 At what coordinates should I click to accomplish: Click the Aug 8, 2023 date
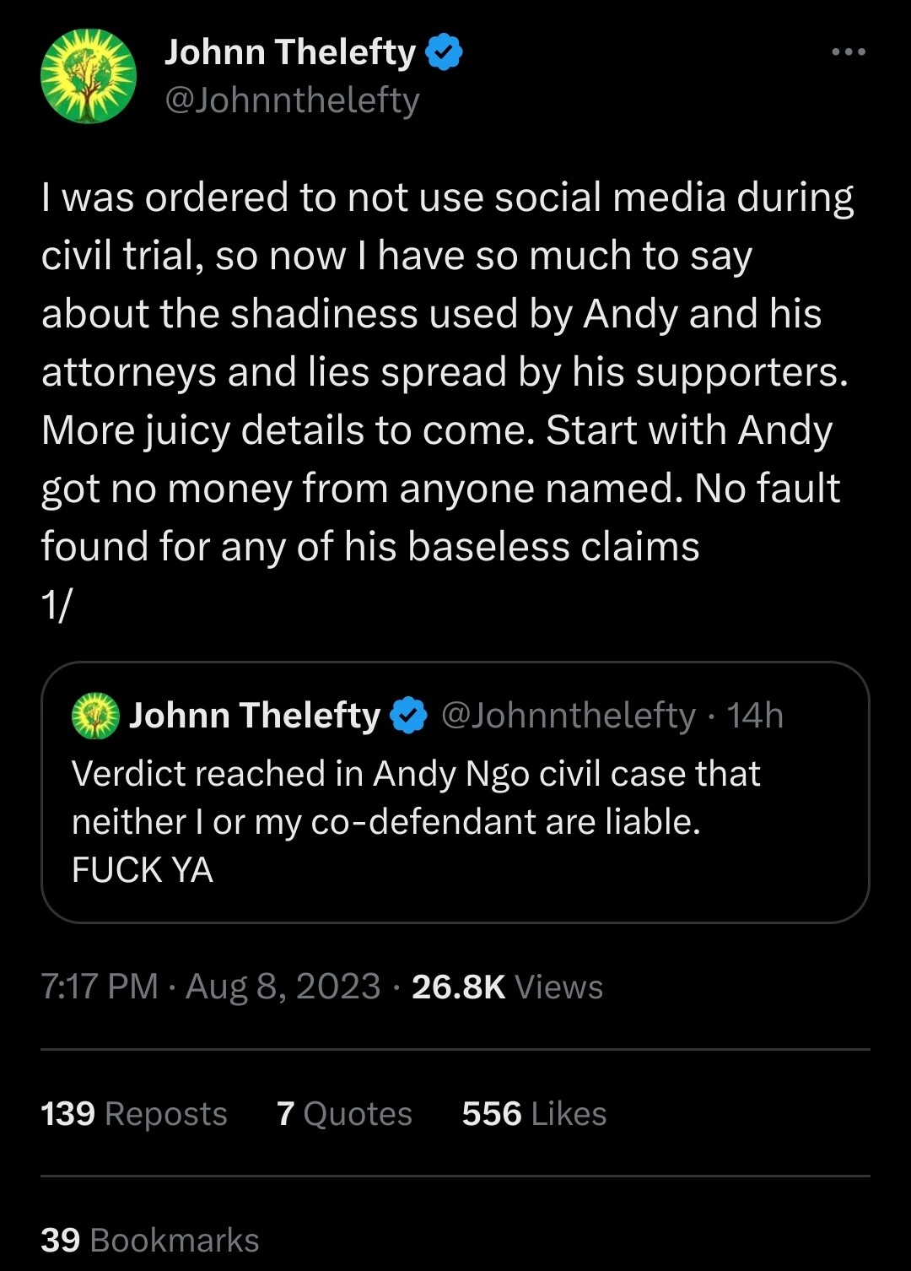[283, 987]
